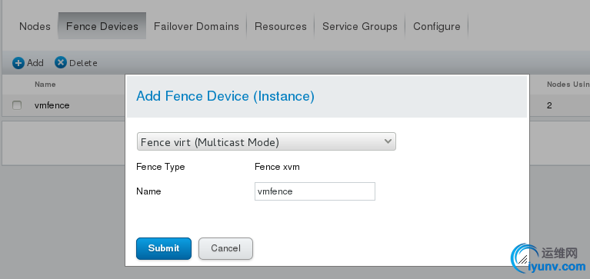The width and height of the screenshot is (590, 279).
Task: Click the Delete X icon
Action: (x=61, y=62)
